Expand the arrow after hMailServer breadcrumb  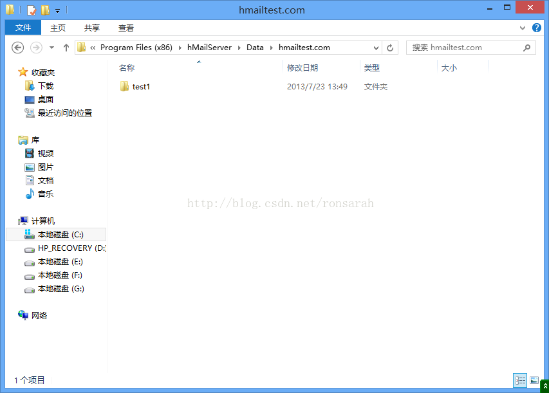239,48
